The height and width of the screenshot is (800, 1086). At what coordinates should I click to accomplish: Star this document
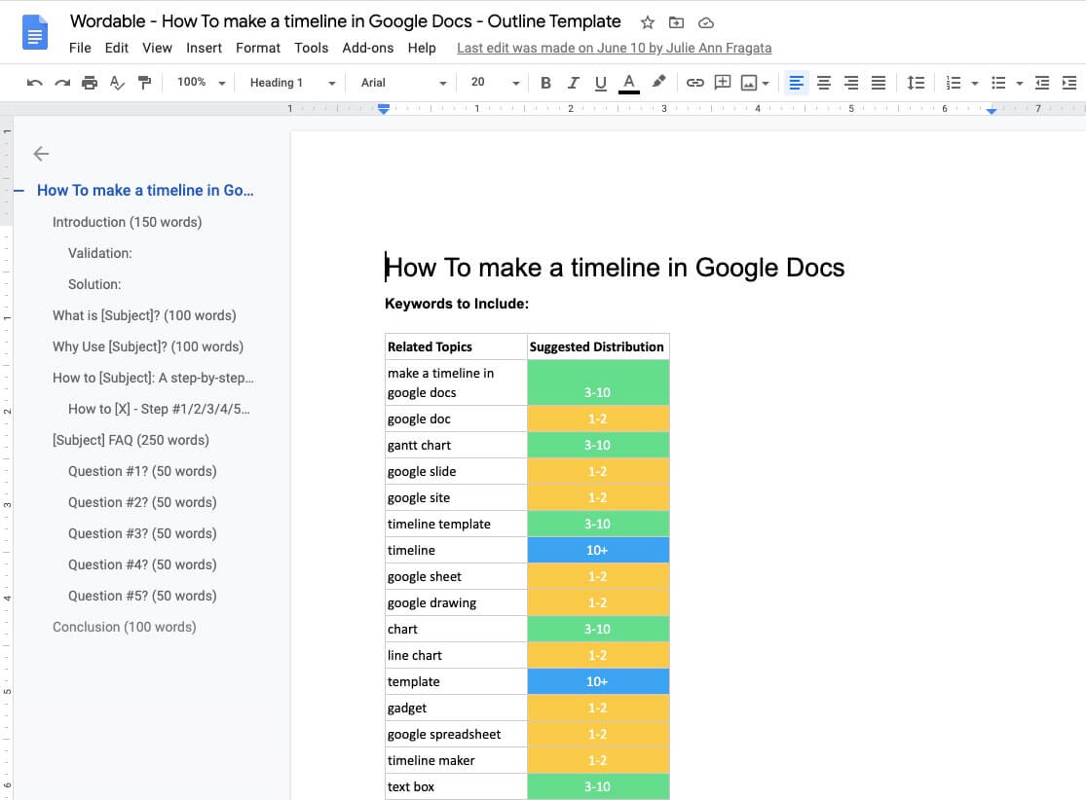click(x=648, y=22)
